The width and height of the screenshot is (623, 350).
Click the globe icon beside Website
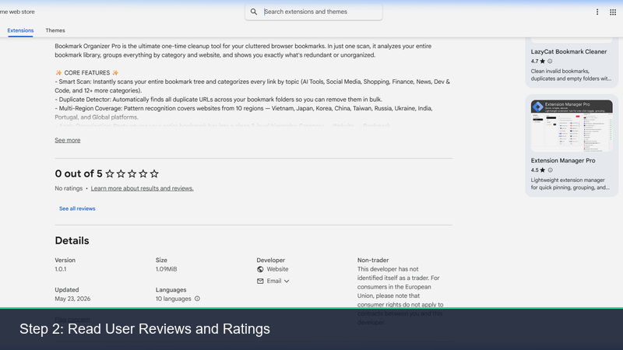(260, 269)
